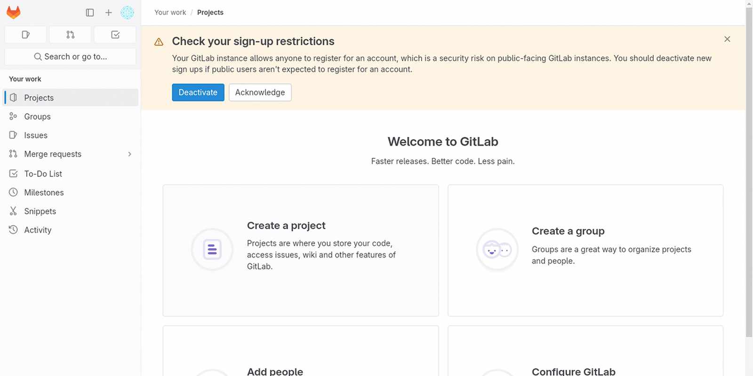Click the Welcome to GitLab heading
This screenshot has height=376, width=753.
tap(443, 141)
